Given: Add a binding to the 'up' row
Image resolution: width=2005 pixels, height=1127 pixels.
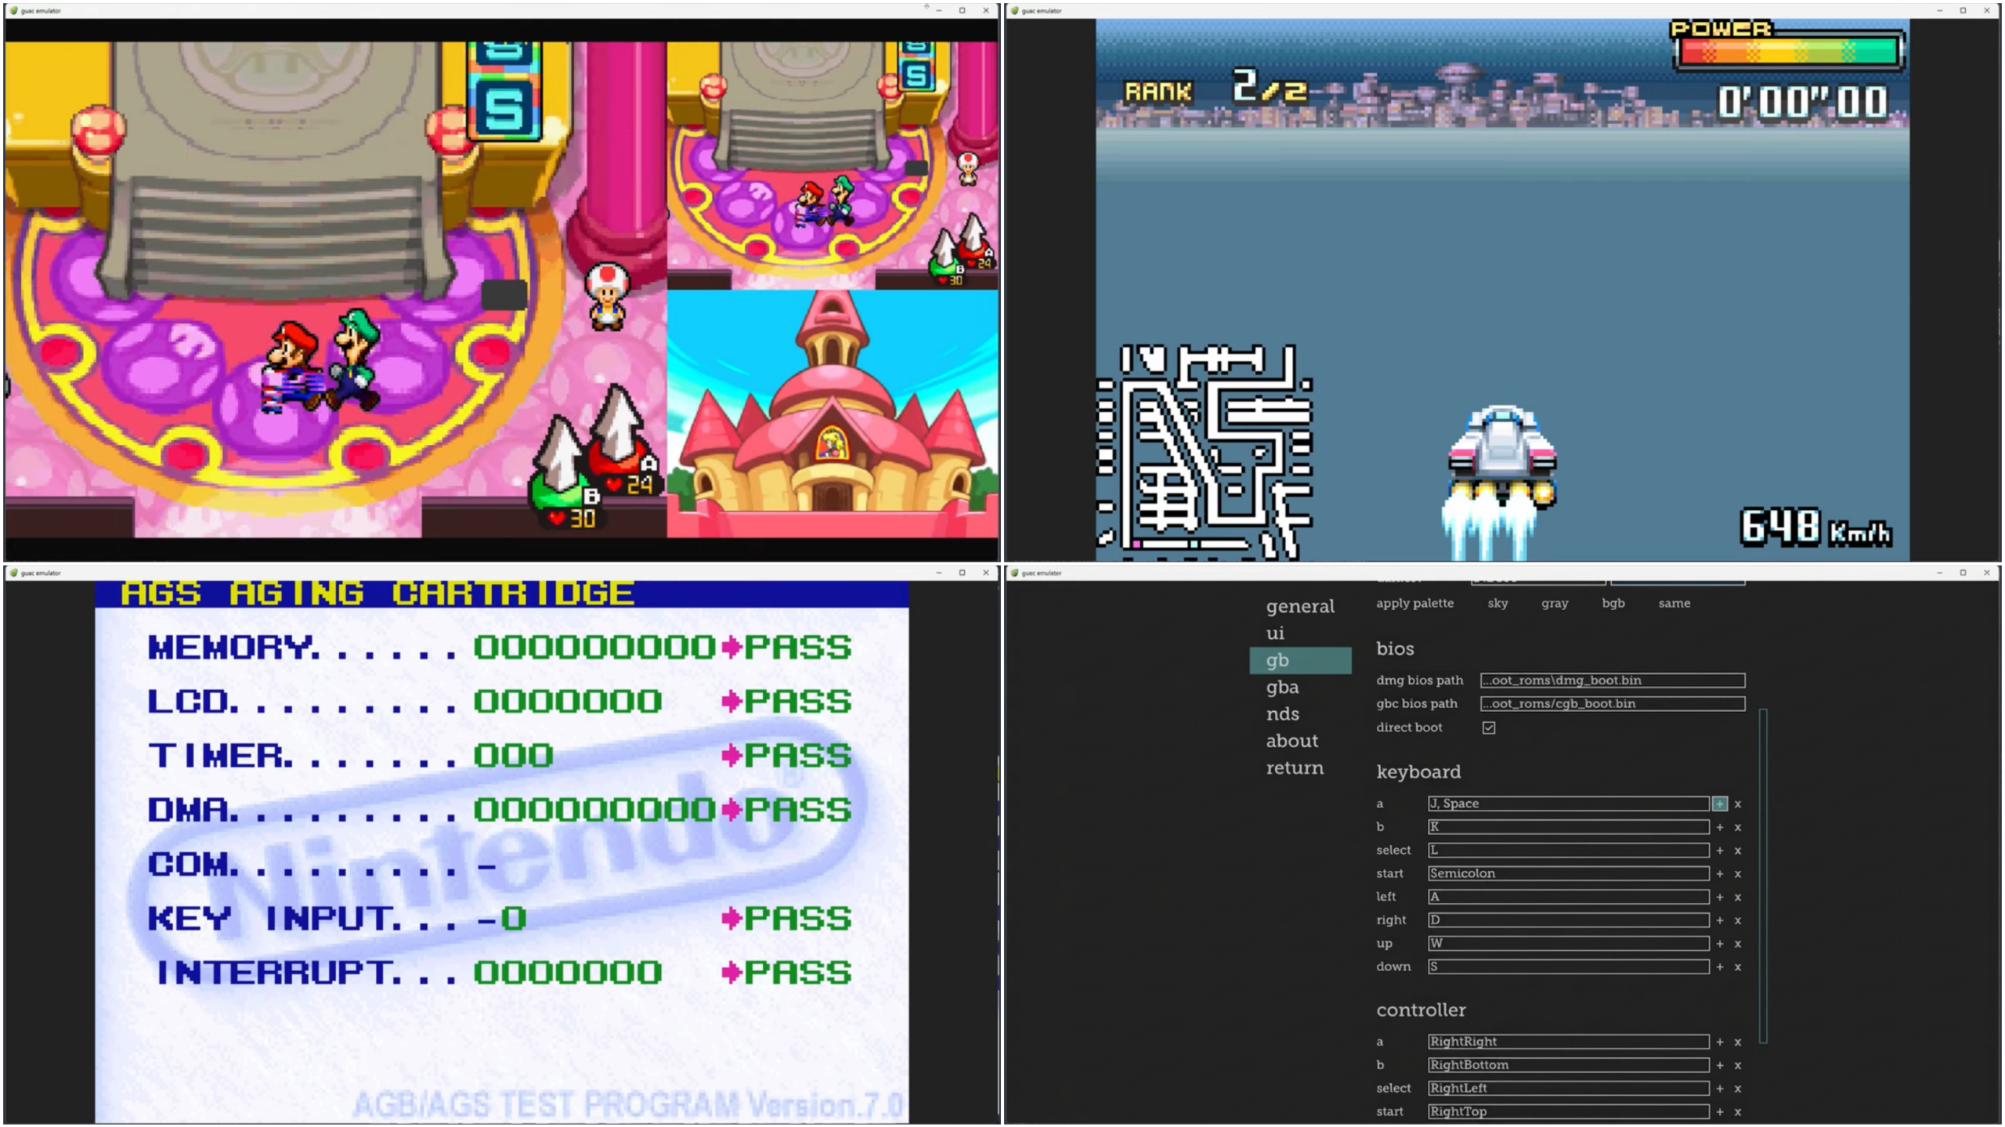Looking at the screenshot, I should pos(1719,944).
